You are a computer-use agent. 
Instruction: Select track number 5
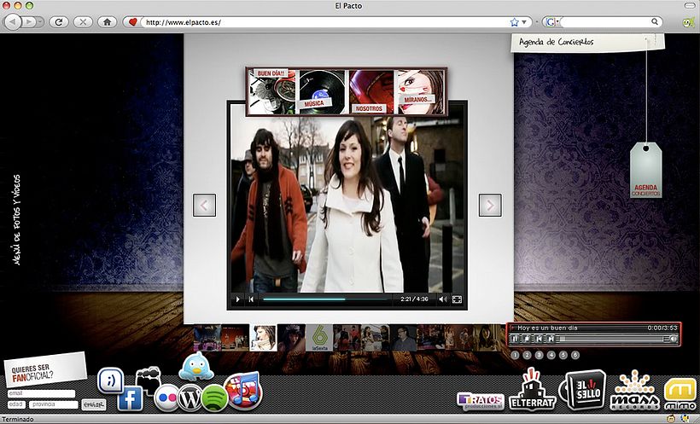pyautogui.click(x=563, y=355)
